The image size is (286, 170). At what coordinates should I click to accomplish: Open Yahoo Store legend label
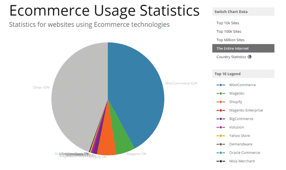[239, 136]
